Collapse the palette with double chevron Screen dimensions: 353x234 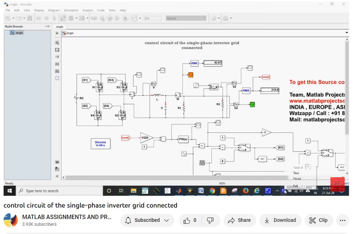57,176
